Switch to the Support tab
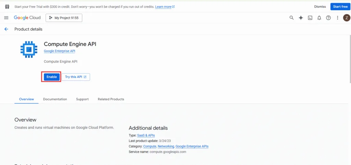The width and height of the screenshot is (351, 165). tap(82, 99)
